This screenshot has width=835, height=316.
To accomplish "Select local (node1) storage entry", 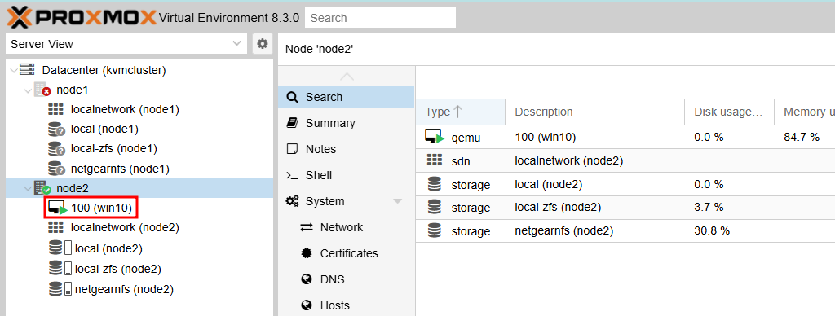I will (x=104, y=129).
